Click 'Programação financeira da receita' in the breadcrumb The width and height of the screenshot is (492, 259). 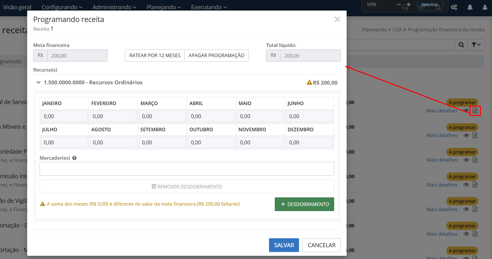[446, 30]
